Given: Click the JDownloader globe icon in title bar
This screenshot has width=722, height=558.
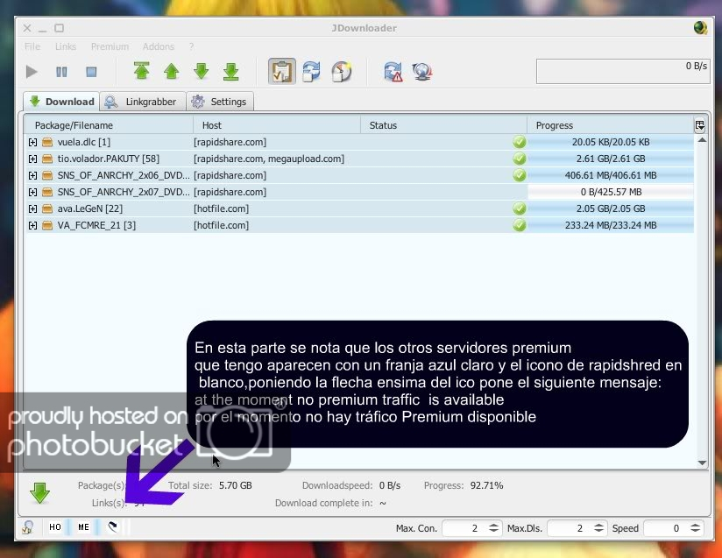Looking at the screenshot, I should (x=700, y=28).
